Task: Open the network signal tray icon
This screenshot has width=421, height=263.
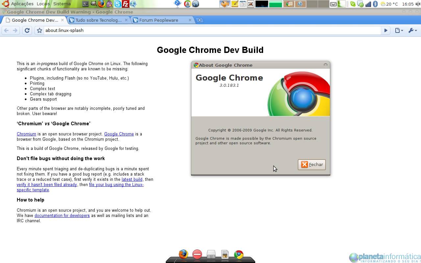Action: point(368,4)
